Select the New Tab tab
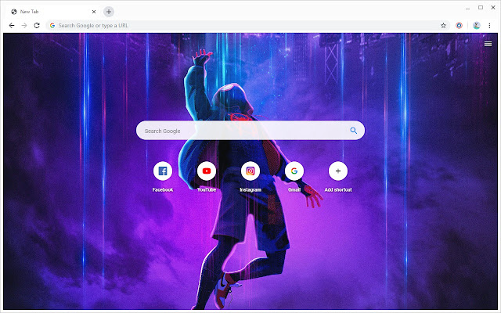The image size is (501, 313). pos(52,12)
